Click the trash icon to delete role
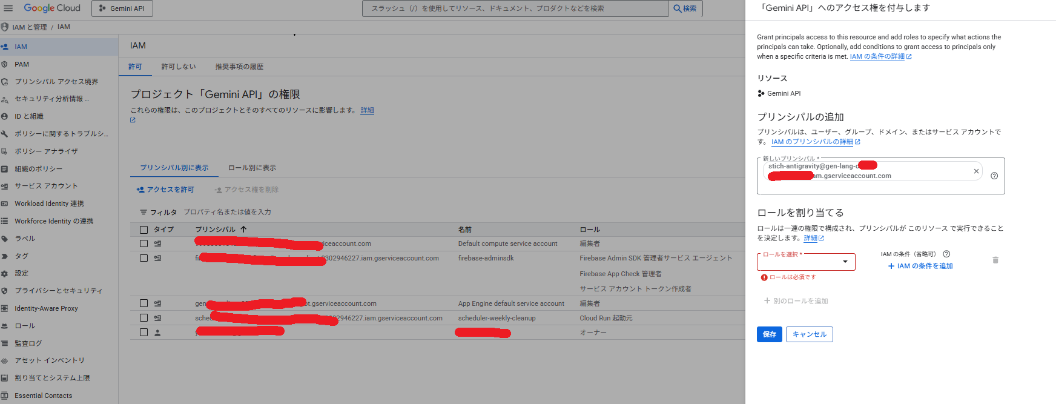 point(995,260)
